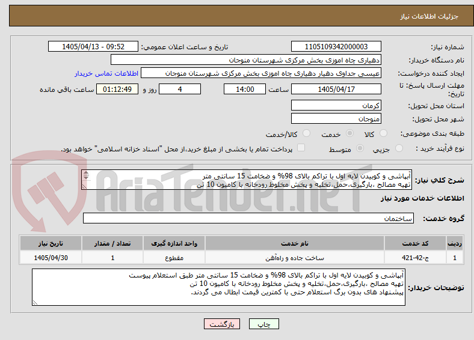Image resolution: width=474 pixels, height=340 pixels.
Task: Click the city field منوجان
Action: pyautogui.click(x=336, y=118)
